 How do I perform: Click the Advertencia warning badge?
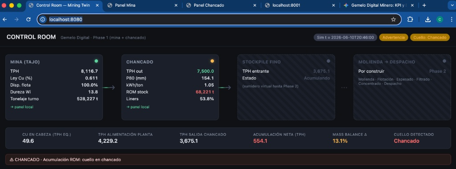click(394, 37)
